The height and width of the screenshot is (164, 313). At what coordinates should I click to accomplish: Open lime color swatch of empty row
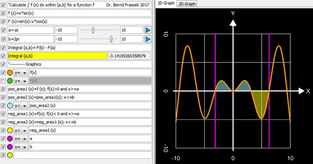click(x=10, y=155)
